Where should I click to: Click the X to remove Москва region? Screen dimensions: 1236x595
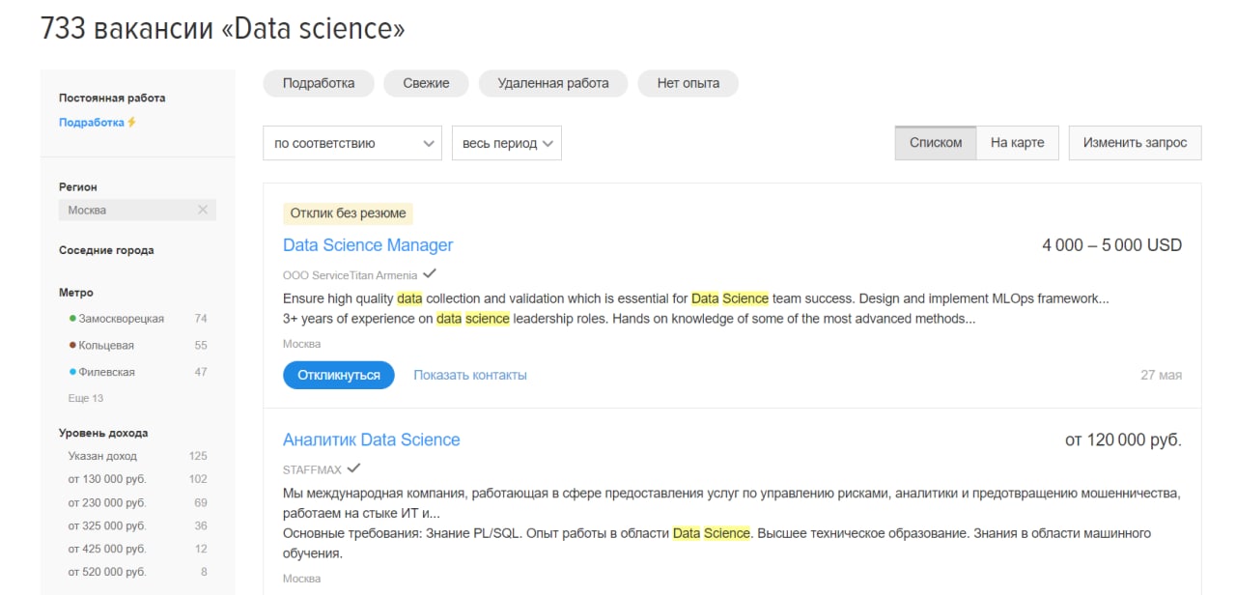[202, 210]
